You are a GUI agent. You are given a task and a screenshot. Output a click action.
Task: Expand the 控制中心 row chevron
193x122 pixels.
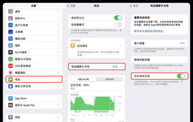pyautogui.click(x=58, y=18)
